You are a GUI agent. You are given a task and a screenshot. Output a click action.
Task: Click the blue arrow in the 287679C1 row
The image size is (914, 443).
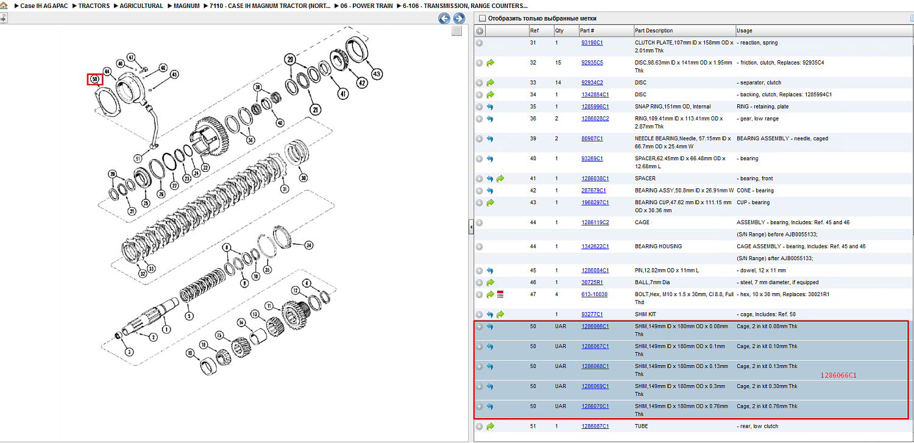pyautogui.click(x=490, y=191)
